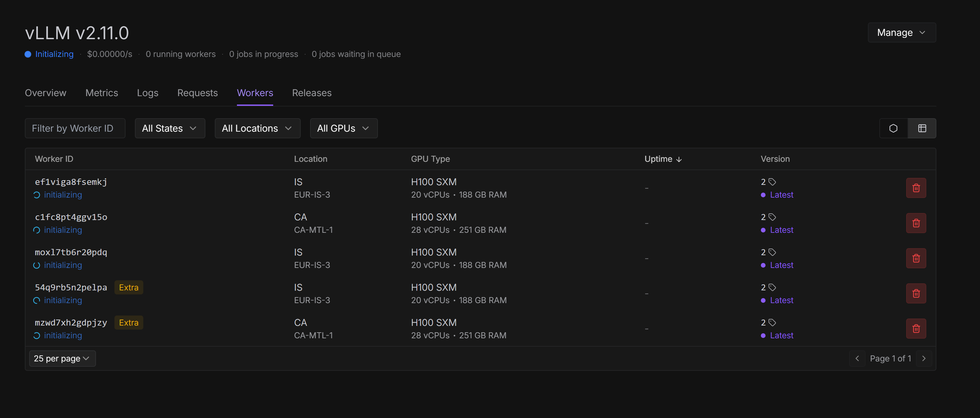Image resolution: width=980 pixels, height=418 pixels.
Task: Focus the Filter by Worker ID field
Action: [x=75, y=128]
